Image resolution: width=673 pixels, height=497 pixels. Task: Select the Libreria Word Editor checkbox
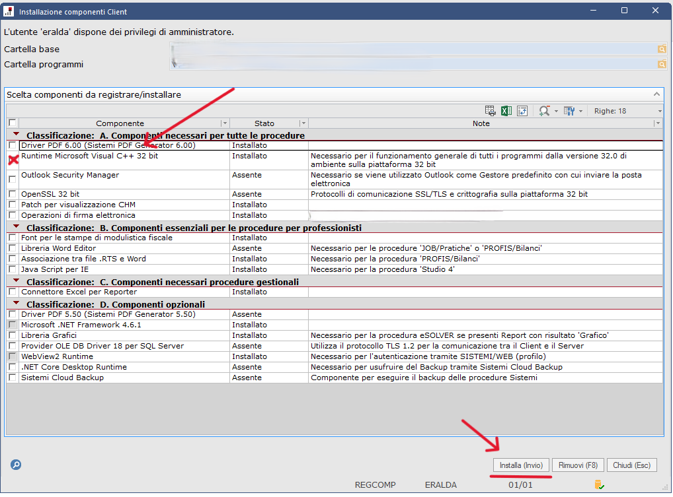point(13,248)
